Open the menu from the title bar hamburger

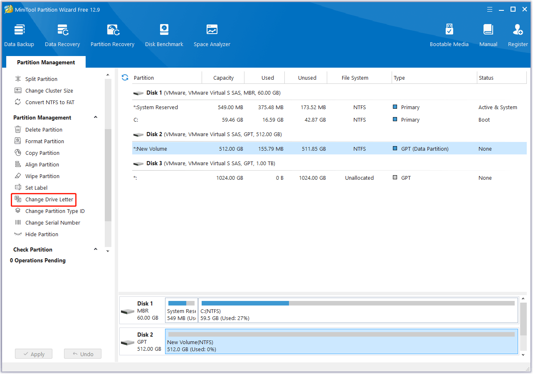(x=490, y=9)
